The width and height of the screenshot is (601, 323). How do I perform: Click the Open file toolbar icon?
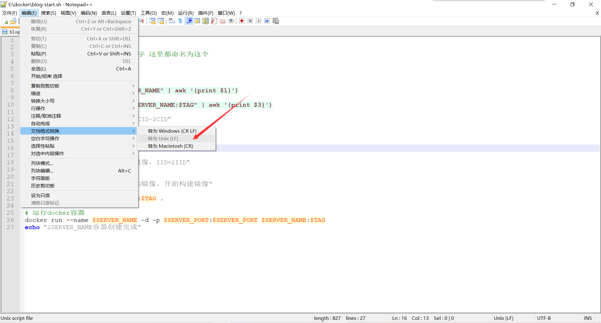[13, 21]
